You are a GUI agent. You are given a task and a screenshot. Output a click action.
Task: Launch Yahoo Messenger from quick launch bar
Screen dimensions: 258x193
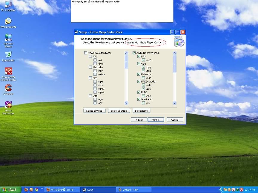31,189
